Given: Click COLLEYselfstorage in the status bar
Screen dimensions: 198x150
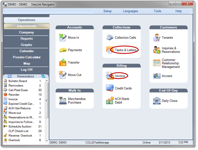Looking at the screenshot, I should 97,143.
